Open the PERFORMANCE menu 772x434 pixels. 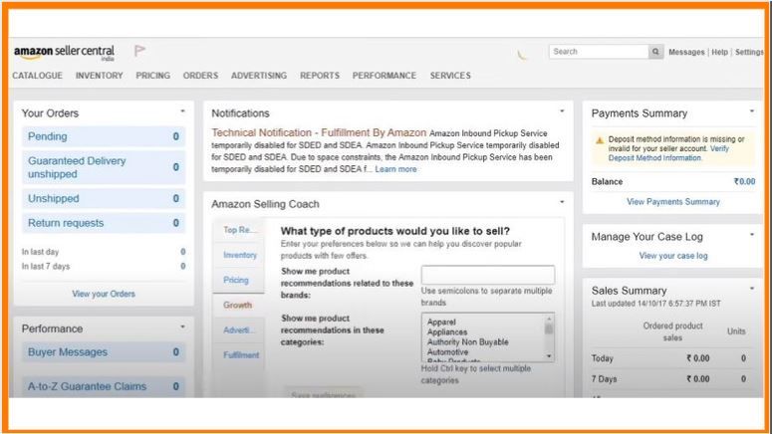385,76
